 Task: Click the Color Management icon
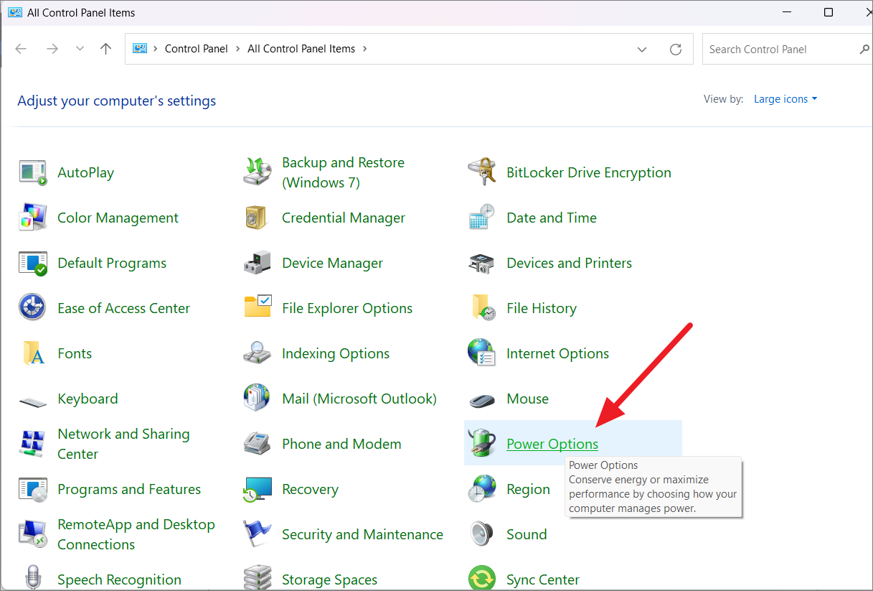32,218
